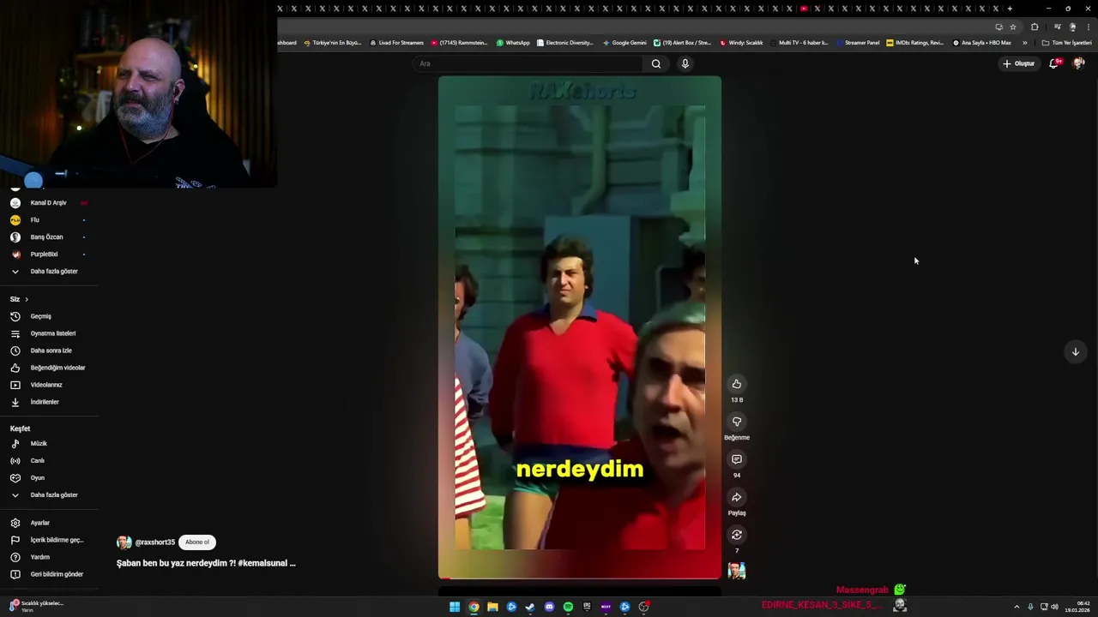Open Chrome three-dot menu
The height and width of the screenshot is (617, 1098).
coord(1087,27)
